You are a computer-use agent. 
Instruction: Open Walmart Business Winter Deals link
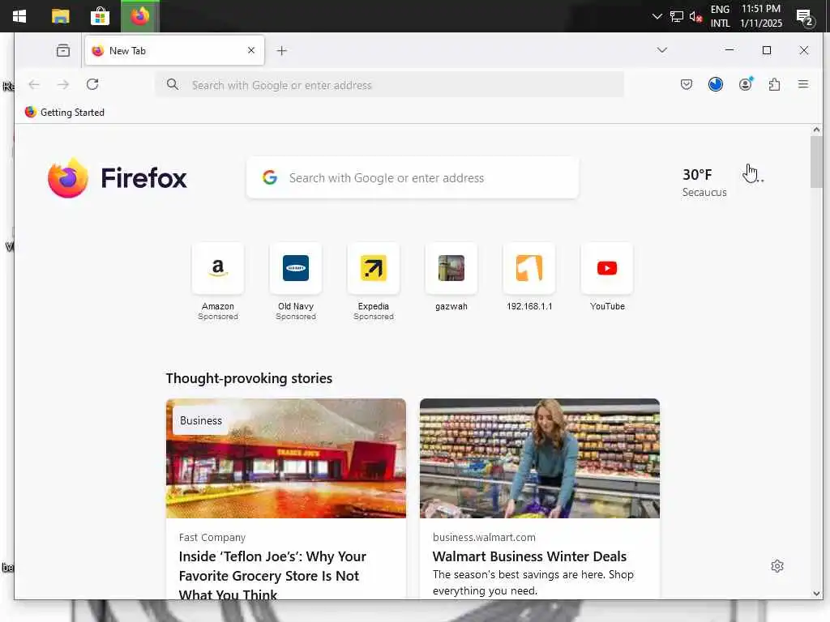(x=529, y=556)
